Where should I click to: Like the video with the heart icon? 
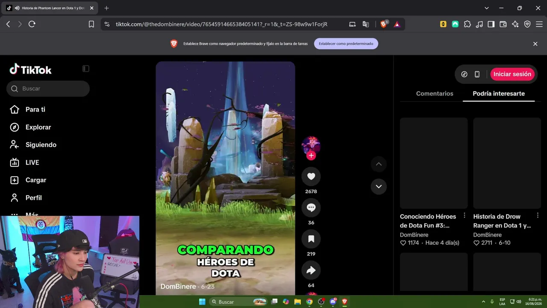pyautogui.click(x=311, y=176)
